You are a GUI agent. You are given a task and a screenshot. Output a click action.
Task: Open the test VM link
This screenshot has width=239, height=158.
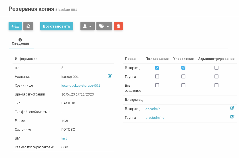pyautogui.click(x=64, y=138)
